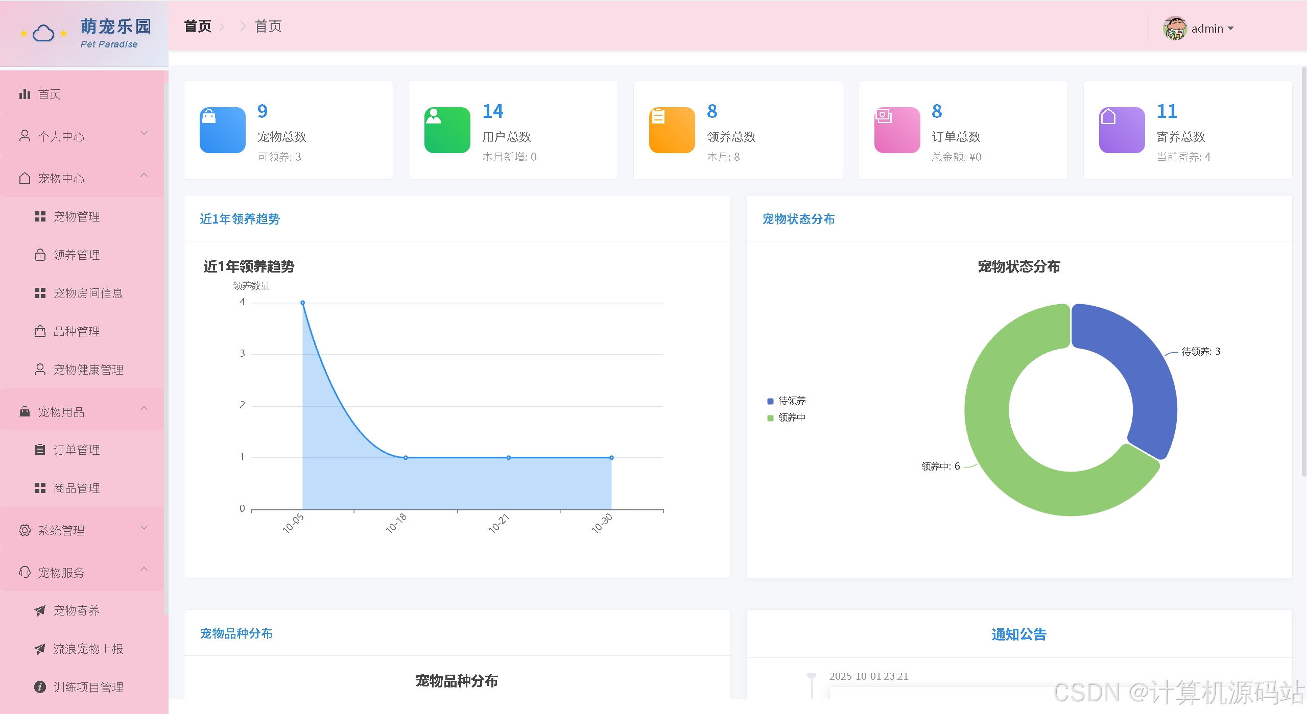Click the orange 领养总数 card icon
1307x714 pixels.
click(672, 130)
